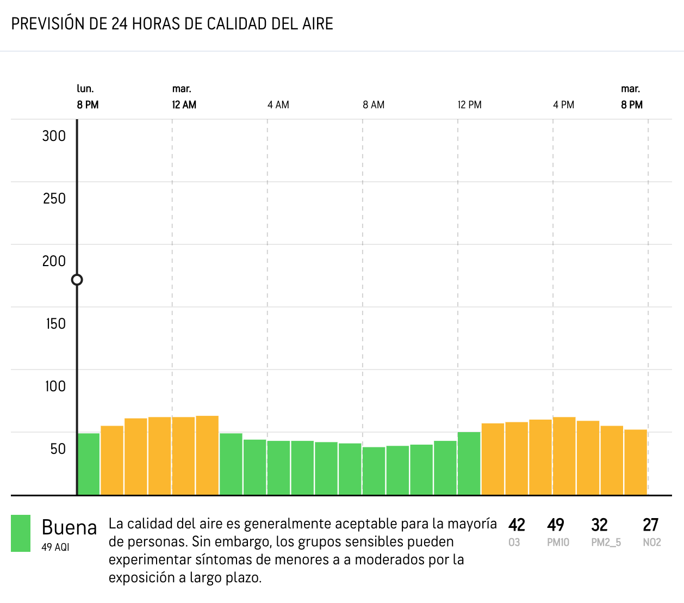Click the tallest orange bar after 12 AM
Image resolution: width=684 pixels, height=603 pixels.
click(x=207, y=456)
